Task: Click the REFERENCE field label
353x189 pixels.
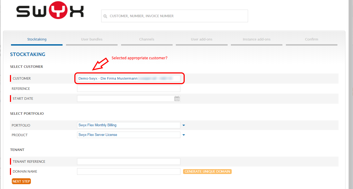Action: pos(21,89)
